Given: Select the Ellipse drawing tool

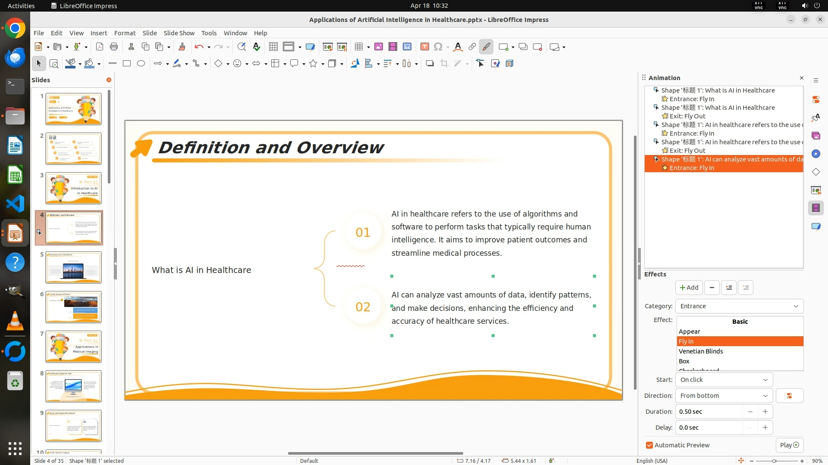Looking at the screenshot, I should [x=141, y=64].
